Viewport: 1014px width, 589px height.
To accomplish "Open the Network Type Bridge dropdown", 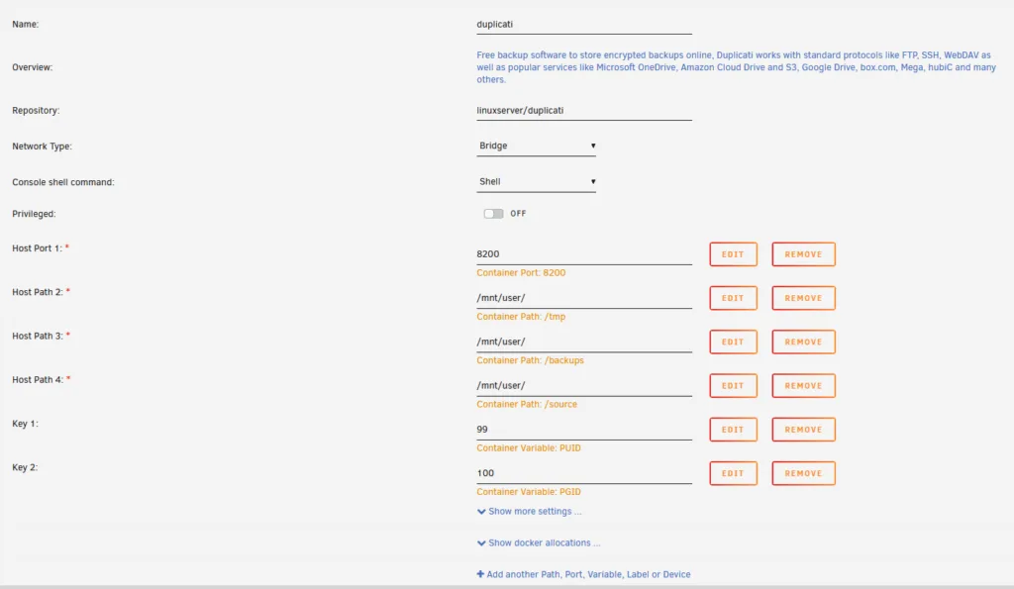I will click(x=536, y=147).
